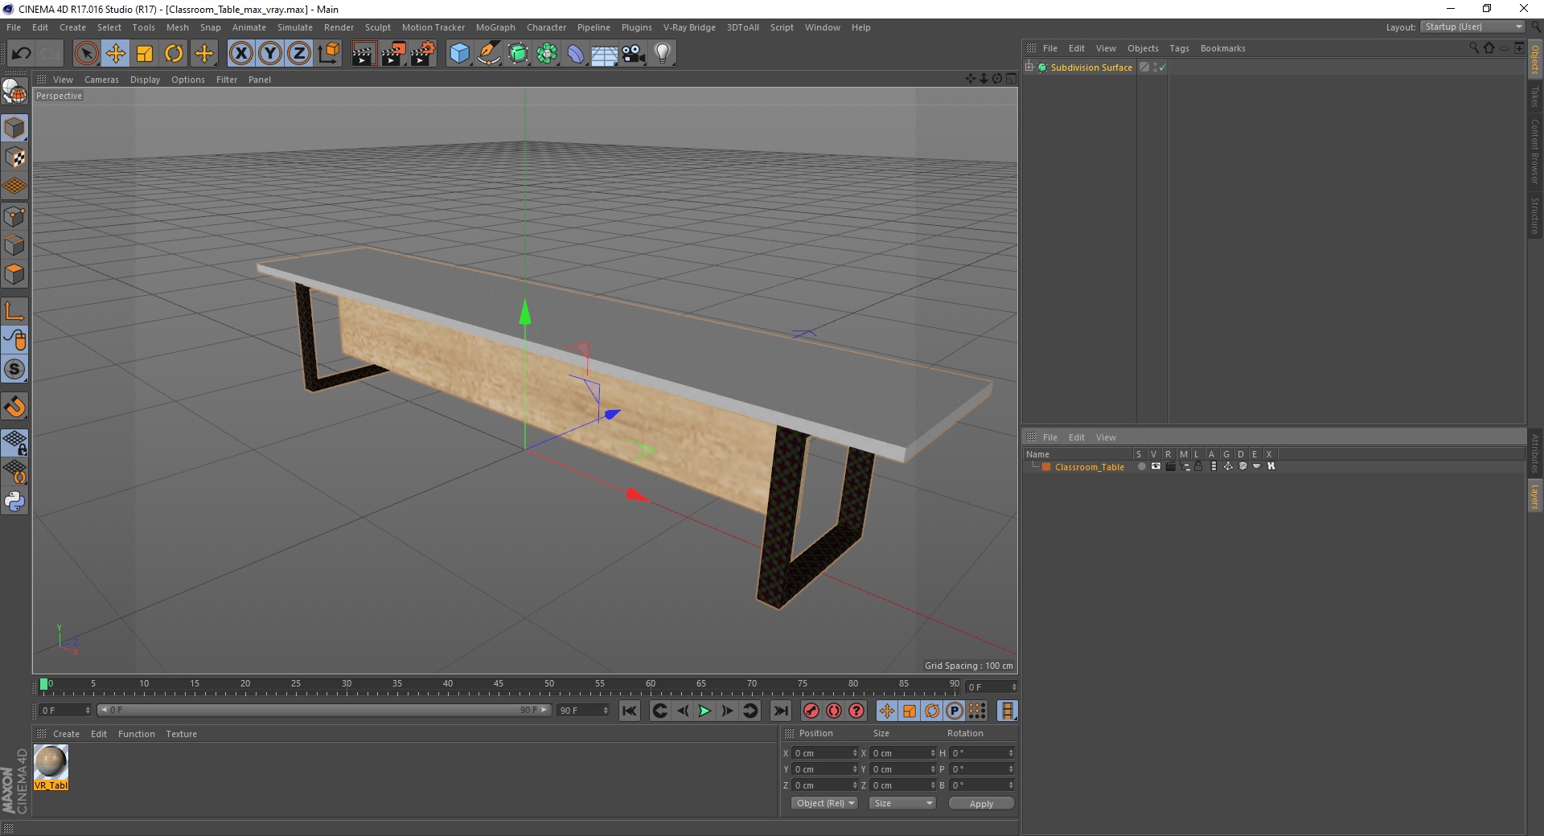Viewport: 1544px width, 836px height.
Task: Switch to Texture mode in left palette
Action: [x=14, y=158]
